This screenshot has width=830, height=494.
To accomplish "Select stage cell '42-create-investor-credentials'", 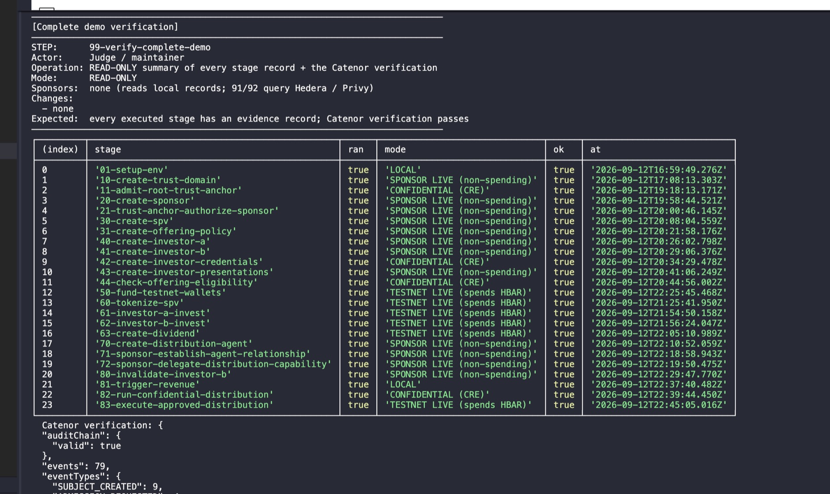I will 179,262.
